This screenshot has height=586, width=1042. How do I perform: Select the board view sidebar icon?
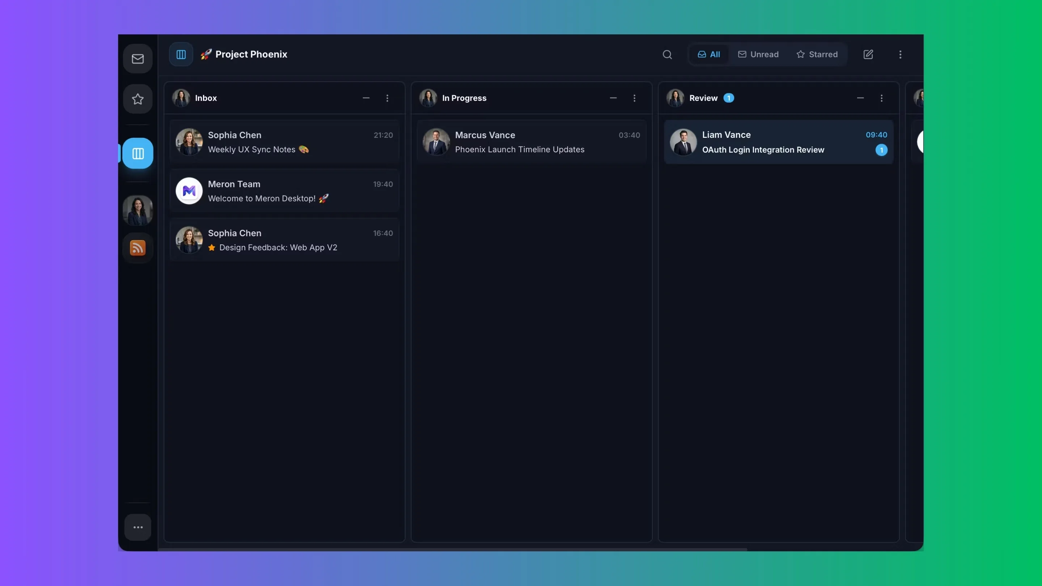137,153
